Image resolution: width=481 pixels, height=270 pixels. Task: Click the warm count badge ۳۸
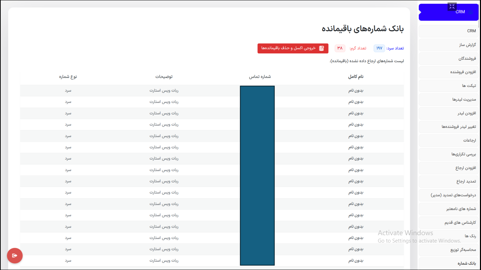point(340,48)
